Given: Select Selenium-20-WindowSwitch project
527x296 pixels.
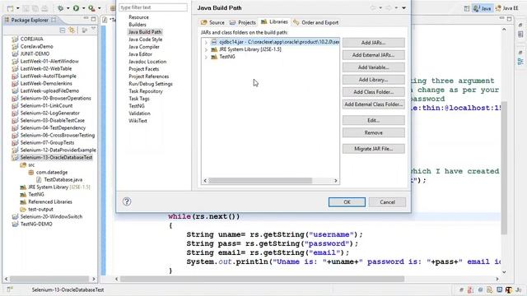Looking at the screenshot, I should [x=51, y=216].
